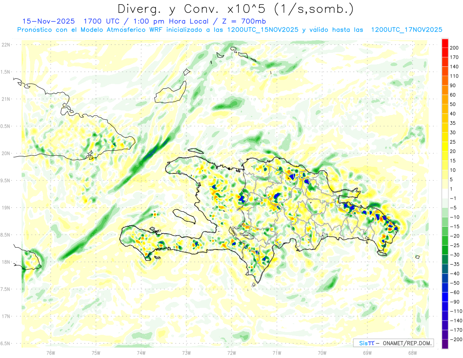Click the '21N' latitude label

tap(6, 99)
